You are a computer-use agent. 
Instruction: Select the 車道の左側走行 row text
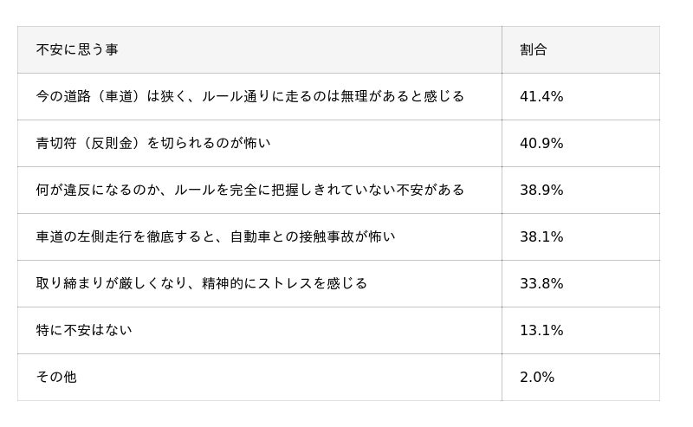click(x=216, y=237)
